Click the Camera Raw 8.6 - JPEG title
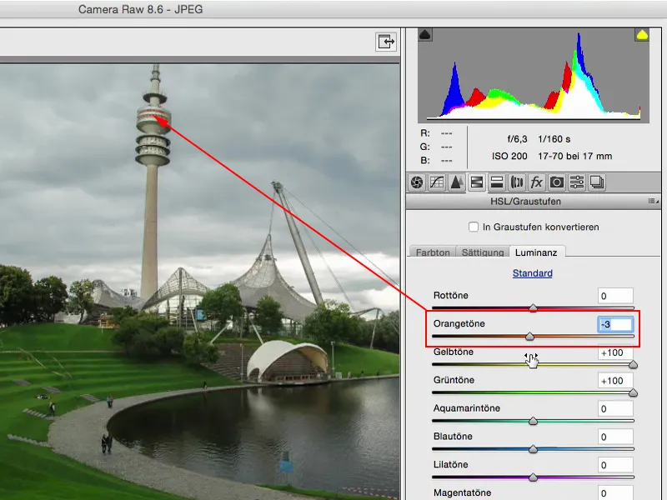The height and width of the screenshot is (500, 667). [140, 9]
